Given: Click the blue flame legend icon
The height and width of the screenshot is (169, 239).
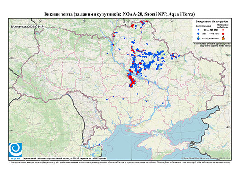Looking at the screenshot, I should tap(199, 38).
